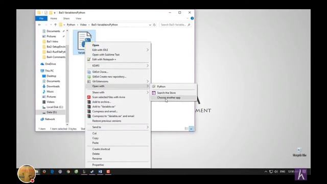The width and height of the screenshot is (327, 184).
Task: Click the volume icon in system tray
Action: 276,172
